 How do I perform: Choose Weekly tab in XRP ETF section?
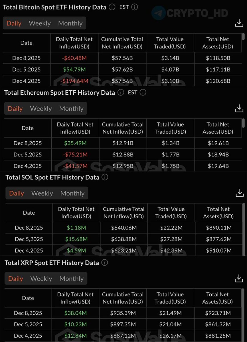41,279
